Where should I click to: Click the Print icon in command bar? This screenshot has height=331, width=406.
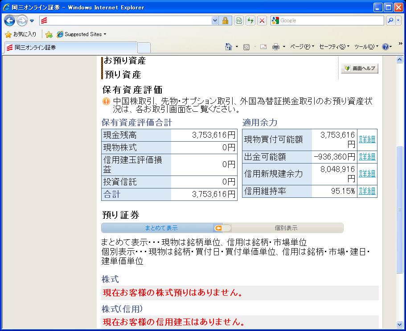click(x=276, y=47)
